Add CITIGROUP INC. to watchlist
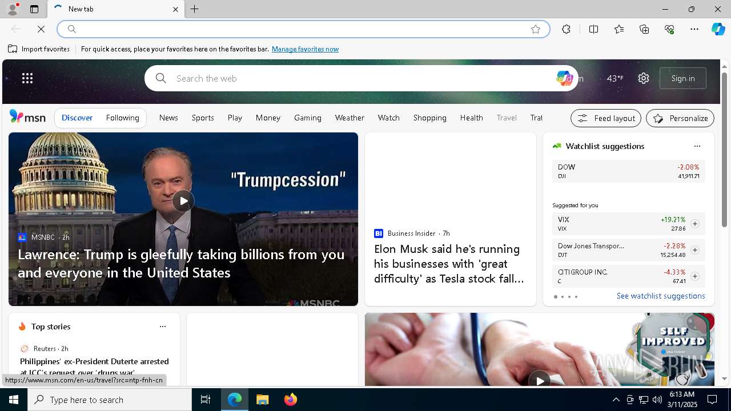731x411 pixels. 694,276
